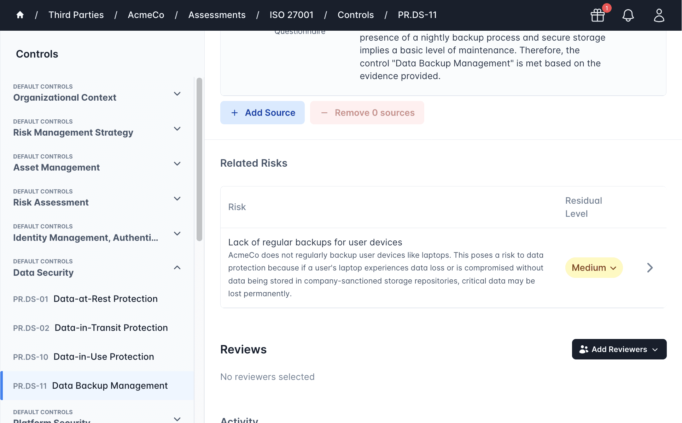This screenshot has height=423, width=682.
Task: Open the notifications bell
Action: pos(628,15)
